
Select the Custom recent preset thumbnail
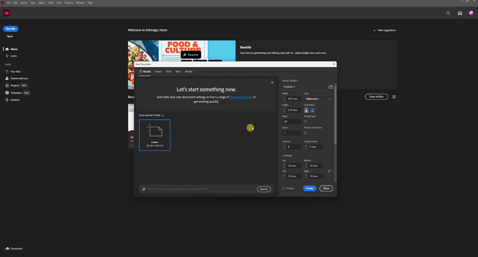click(155, 135)
